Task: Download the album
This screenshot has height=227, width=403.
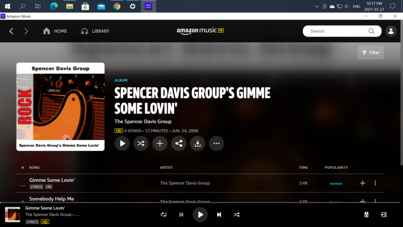Action: coord(198,143)
